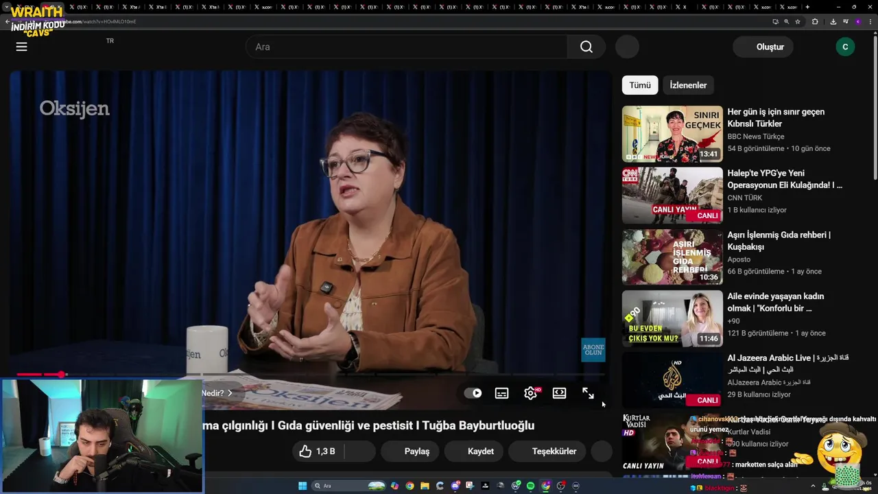Click the magnifier search button beside Ara

click(586, 47)
